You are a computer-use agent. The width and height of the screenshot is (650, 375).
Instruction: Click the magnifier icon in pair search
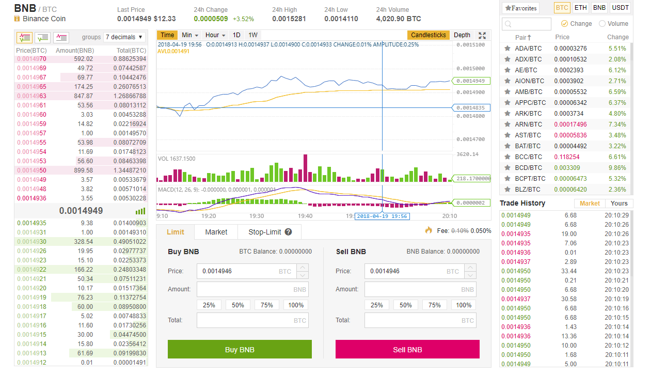coord(508,24)
